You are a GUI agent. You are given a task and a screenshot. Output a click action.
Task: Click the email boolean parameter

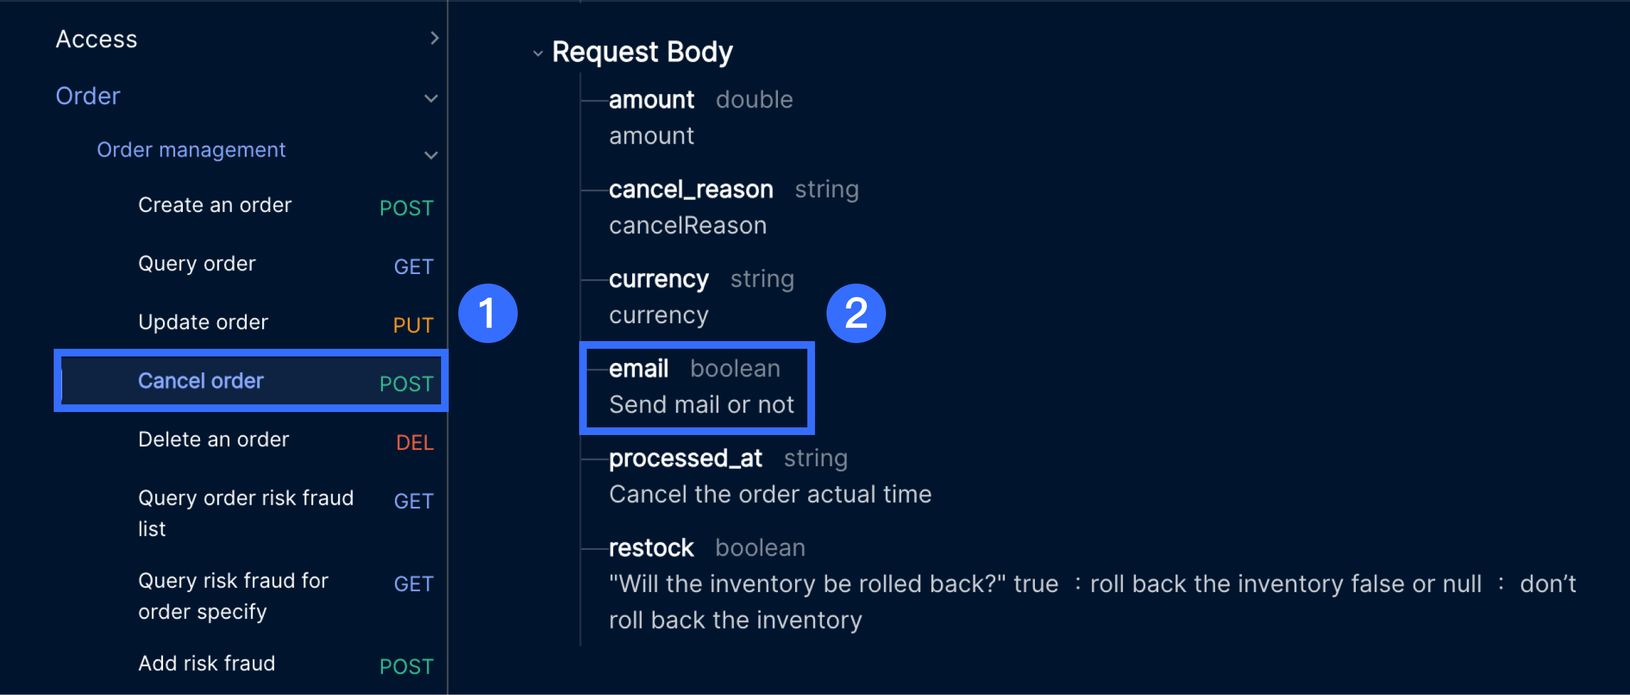pyautogui.click(x=639, y=369)
